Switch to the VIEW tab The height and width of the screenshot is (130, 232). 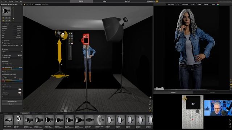click(x=104, y=1)
